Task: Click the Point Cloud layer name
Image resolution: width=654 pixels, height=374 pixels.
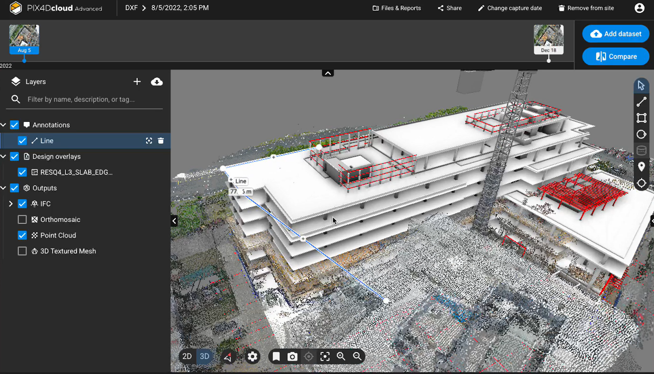Action: coord(58,235)
